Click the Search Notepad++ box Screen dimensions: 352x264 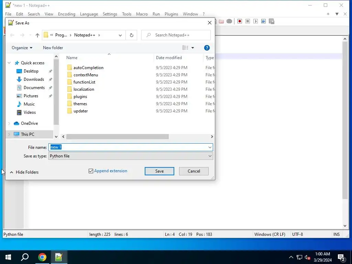(x=176, y=35)
